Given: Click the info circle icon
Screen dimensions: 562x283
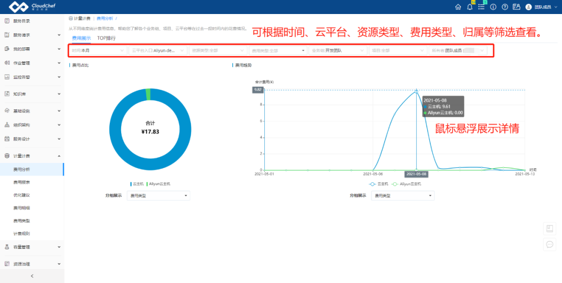Looking at the screenshot, I should click(x=493, y=7).
